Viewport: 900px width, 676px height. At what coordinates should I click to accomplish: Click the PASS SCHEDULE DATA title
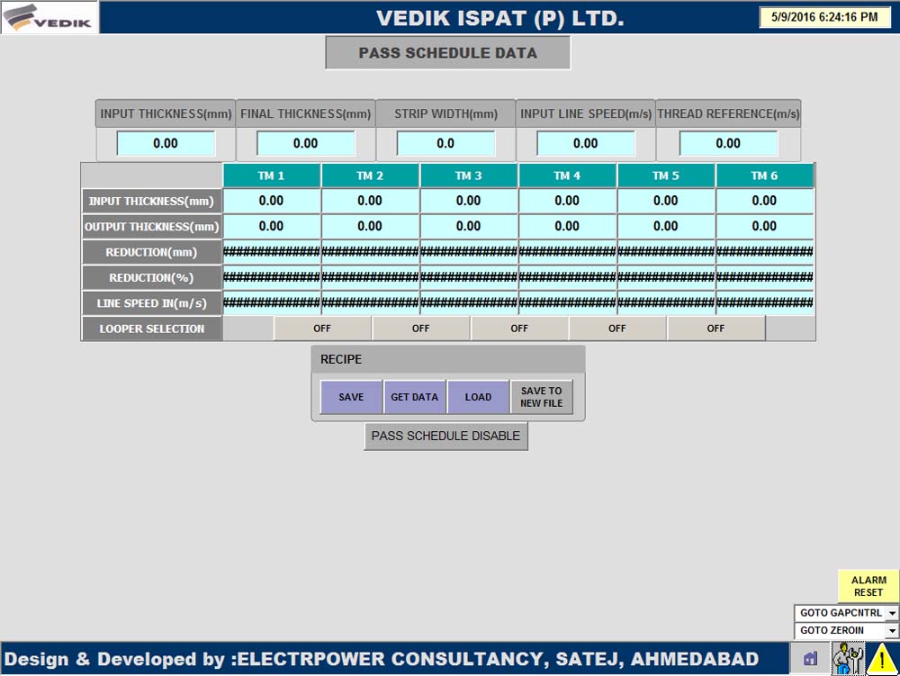coord(447,53)
